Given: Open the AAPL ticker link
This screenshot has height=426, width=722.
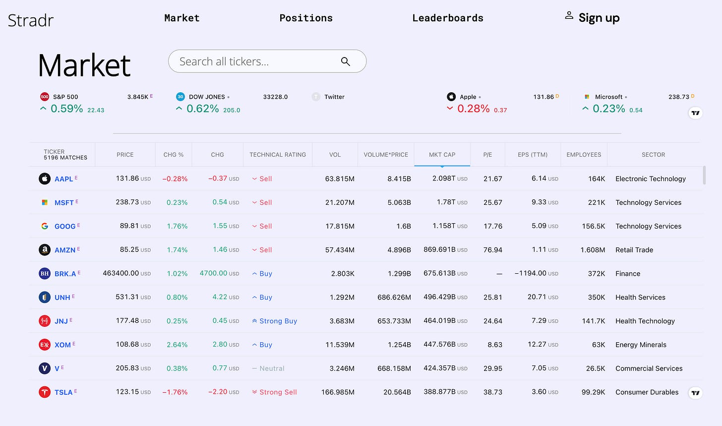Looking at the screenshot, I should coord(63,179).
